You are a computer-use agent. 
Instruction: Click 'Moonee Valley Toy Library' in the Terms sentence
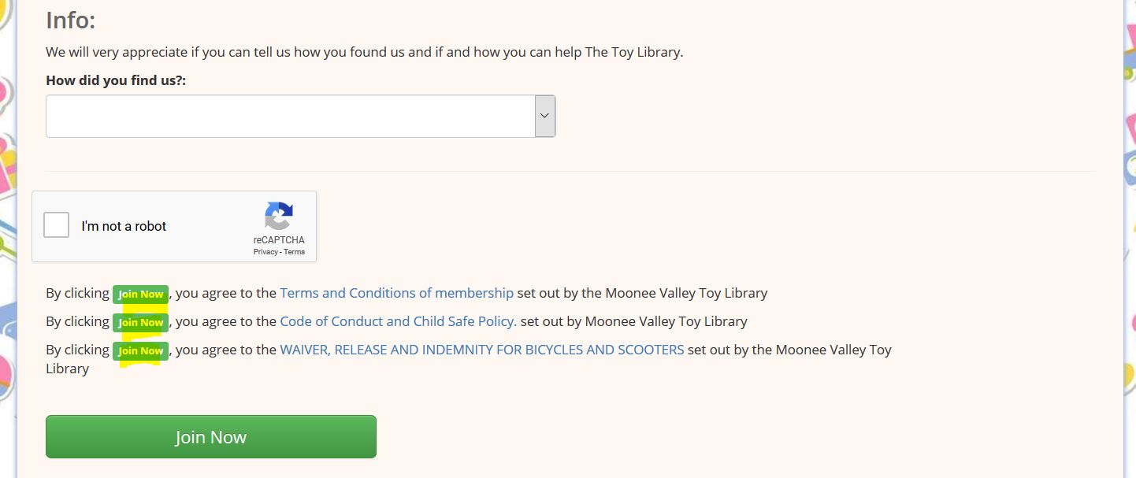click(x=685, y=293)
